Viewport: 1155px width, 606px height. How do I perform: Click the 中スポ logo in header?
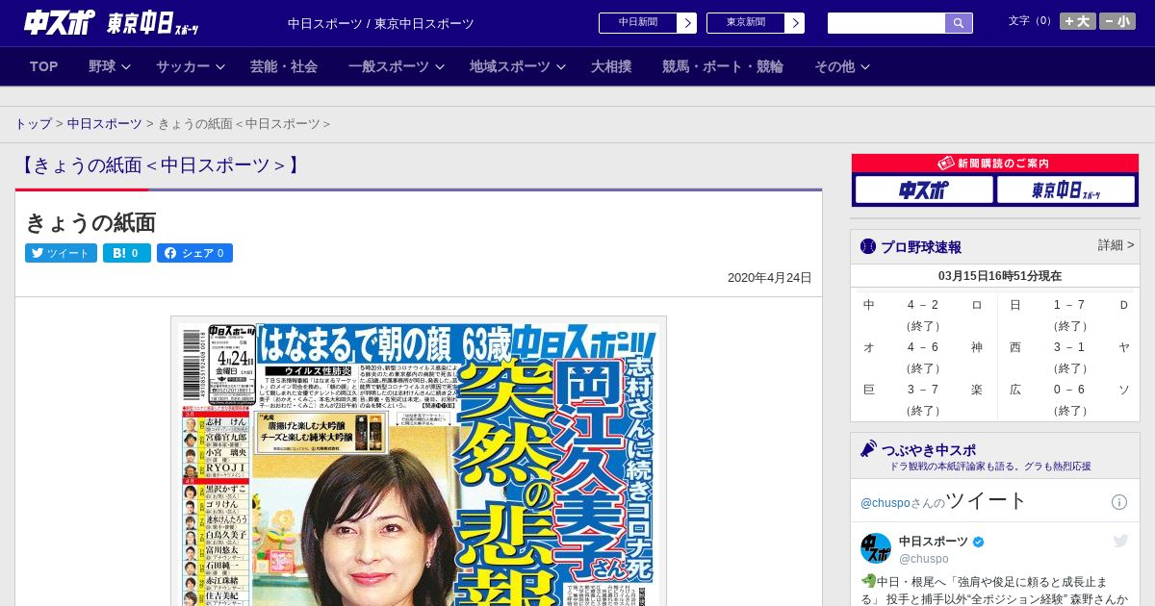60,22
